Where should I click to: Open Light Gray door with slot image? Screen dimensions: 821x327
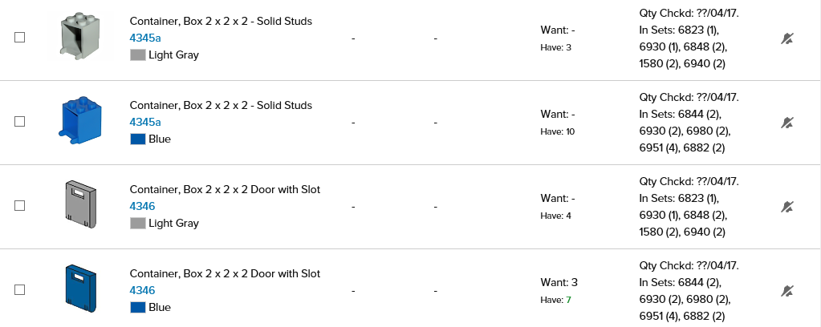(x=81, y=204)
